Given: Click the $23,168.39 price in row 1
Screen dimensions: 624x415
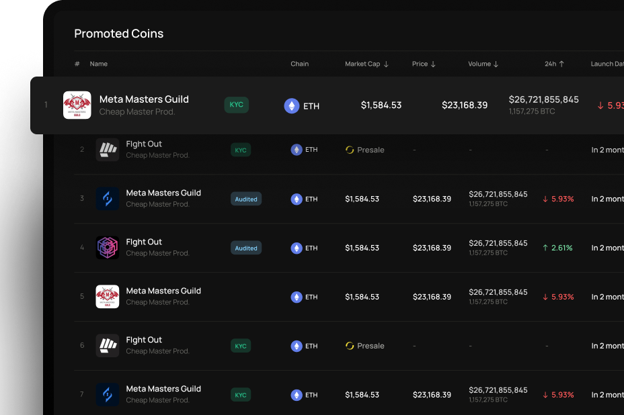Looking at the screenshot, I should (x=465, y=105).
